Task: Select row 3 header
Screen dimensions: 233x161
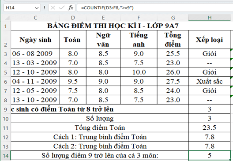Action: pos(5,53)
